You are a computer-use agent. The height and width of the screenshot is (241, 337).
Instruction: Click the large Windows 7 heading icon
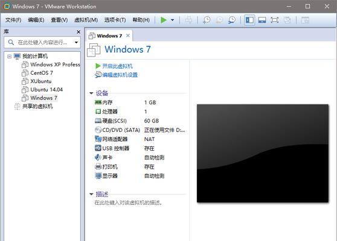94,50
